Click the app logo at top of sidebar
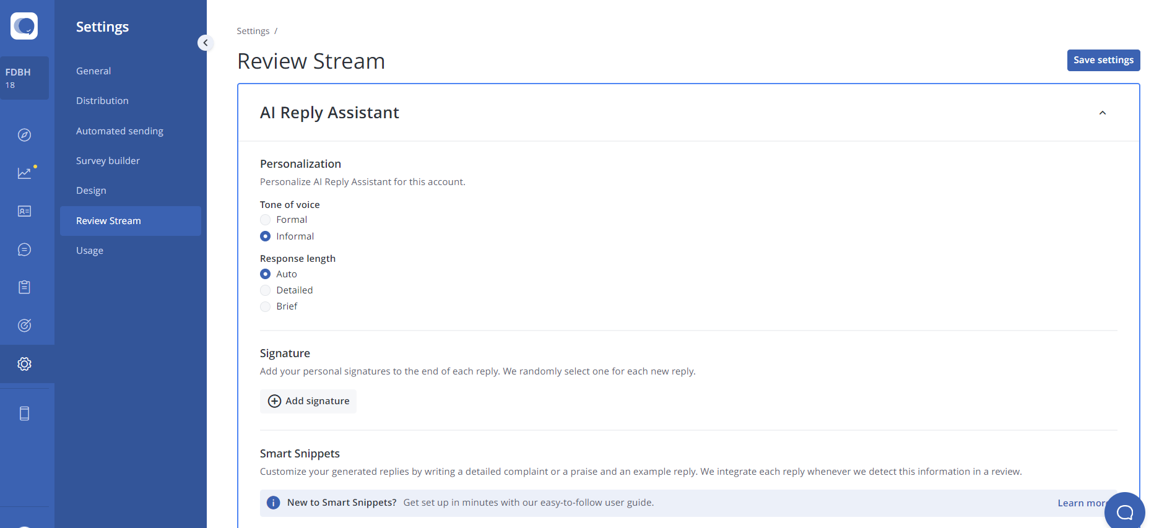This screenshot has width=1167, height=528. point(24,26)
